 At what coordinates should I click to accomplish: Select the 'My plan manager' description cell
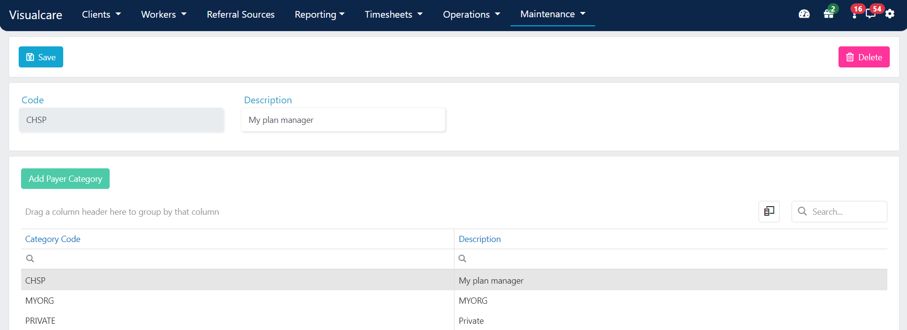pyautogui.click(x=671, y=280)
